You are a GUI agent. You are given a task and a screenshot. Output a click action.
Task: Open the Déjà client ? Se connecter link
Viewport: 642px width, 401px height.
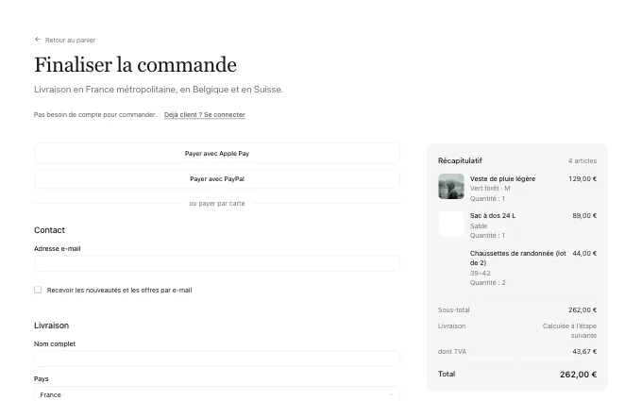click(205, 115)
